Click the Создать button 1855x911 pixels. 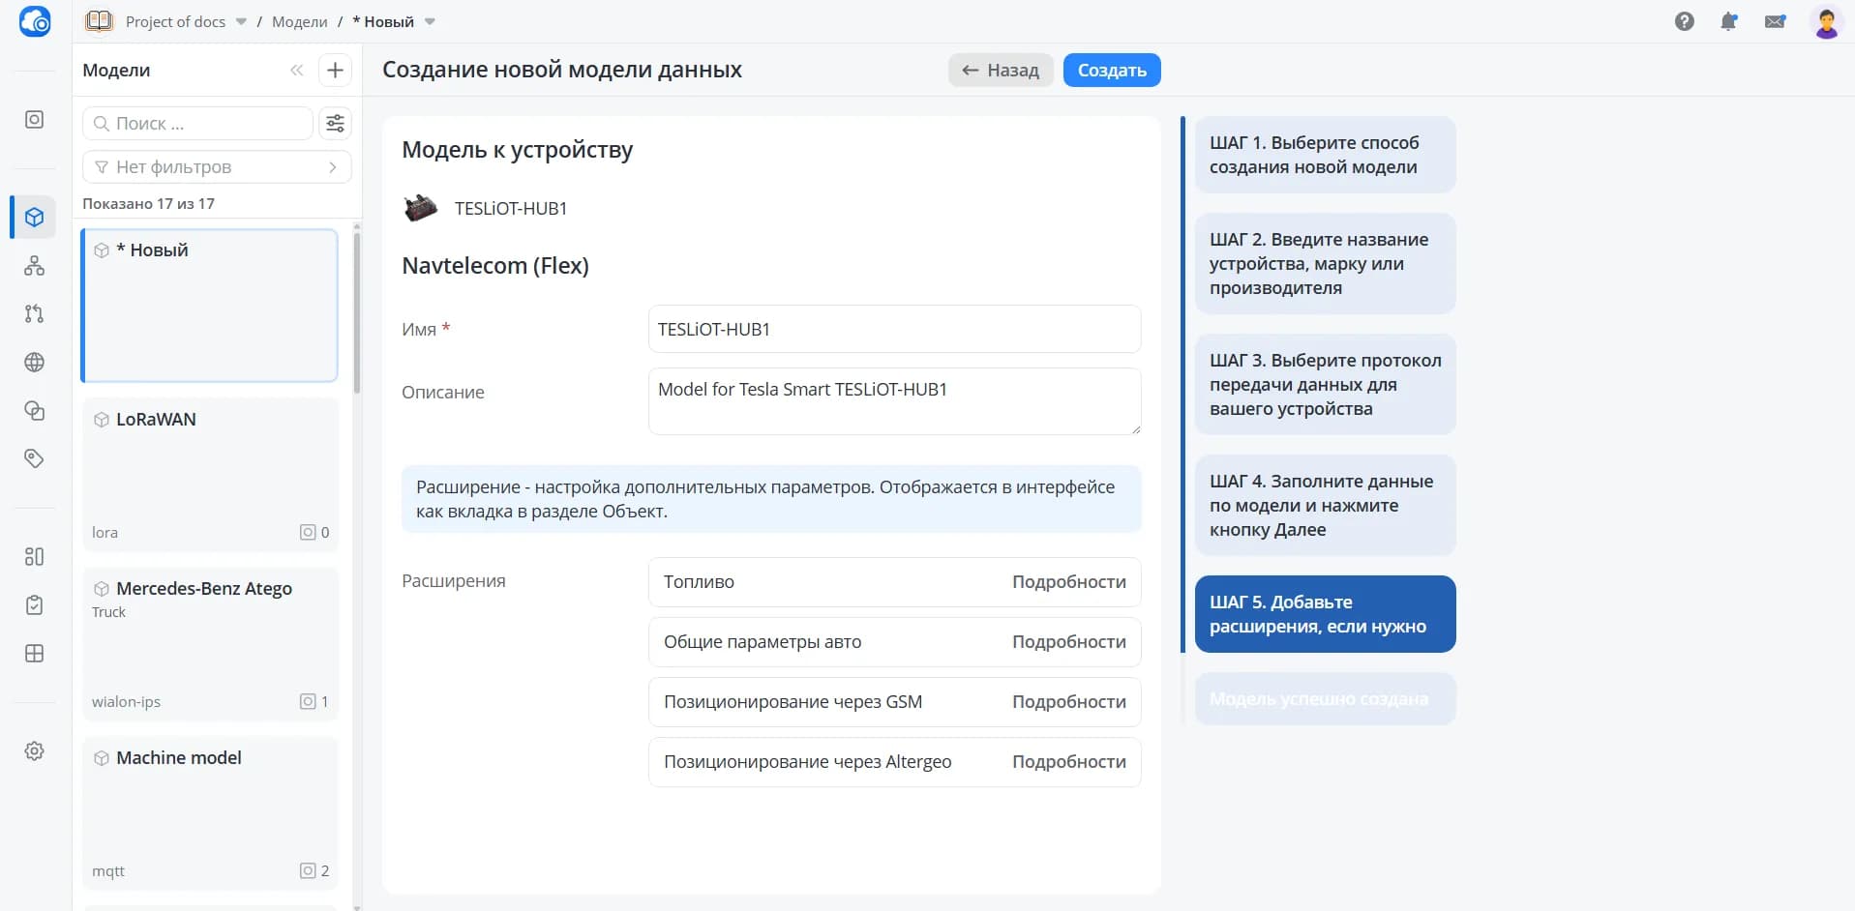1112,70
